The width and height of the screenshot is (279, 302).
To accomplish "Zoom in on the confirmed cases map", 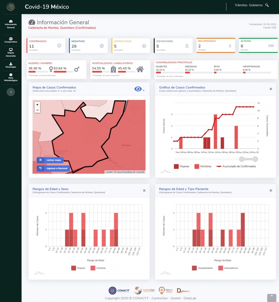I will coord(38,105).
